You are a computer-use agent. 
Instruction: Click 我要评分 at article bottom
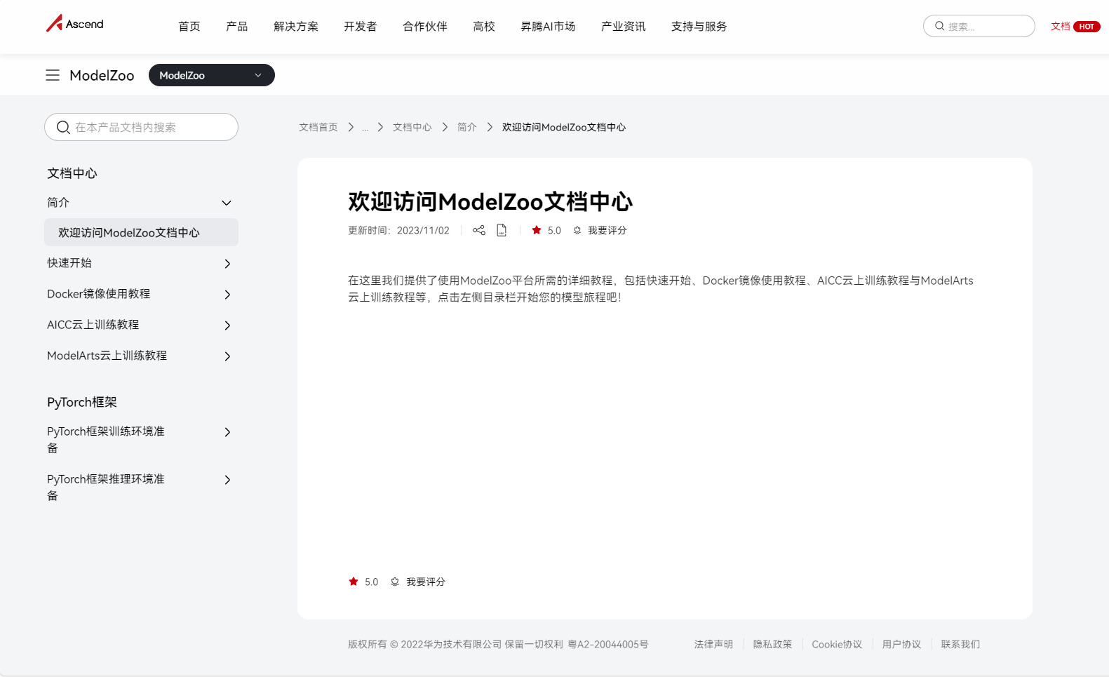coord(426,582)
